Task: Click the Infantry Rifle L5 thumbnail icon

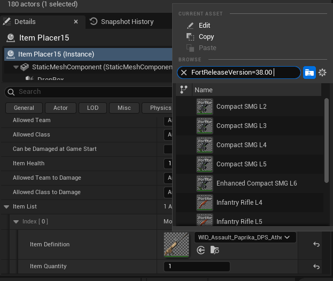Action: pos(205,220)
